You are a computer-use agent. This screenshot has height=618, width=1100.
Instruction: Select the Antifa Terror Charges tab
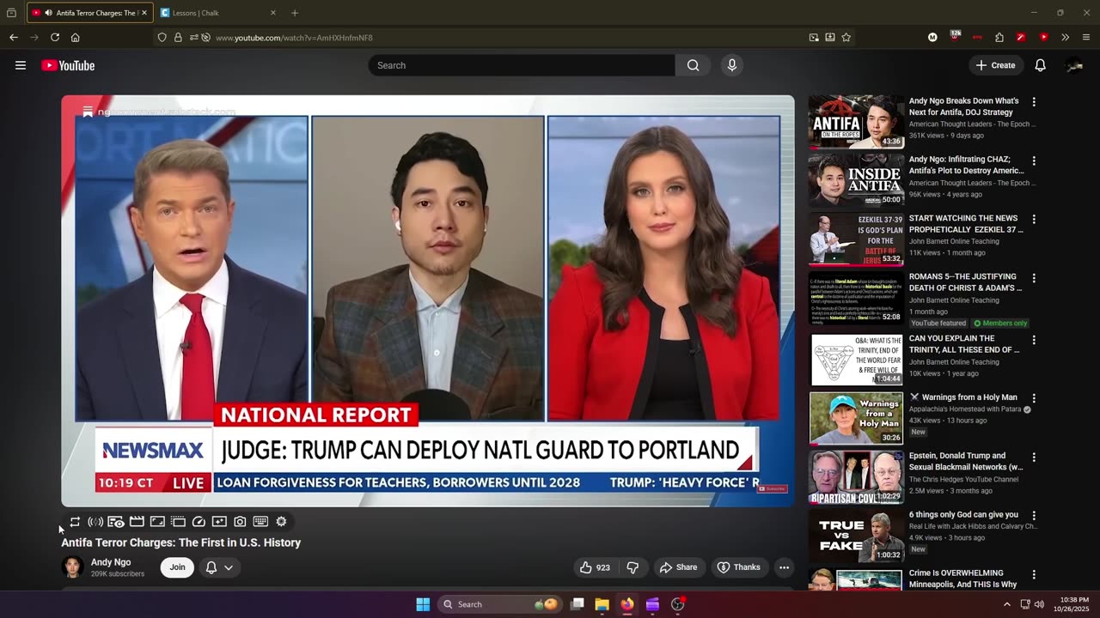(x=90, y=13)
